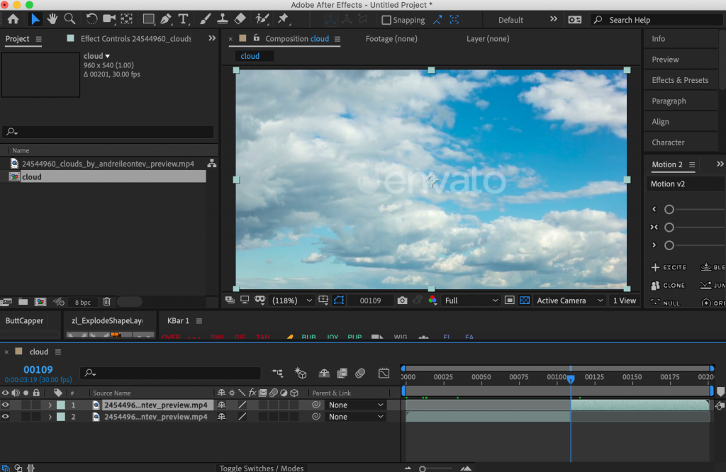Select the Type tool
The width and height of the screenshot is (726, 472).
(x=184, y=19)
